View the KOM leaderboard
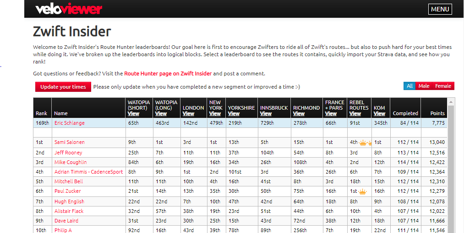 click(379, 113)
